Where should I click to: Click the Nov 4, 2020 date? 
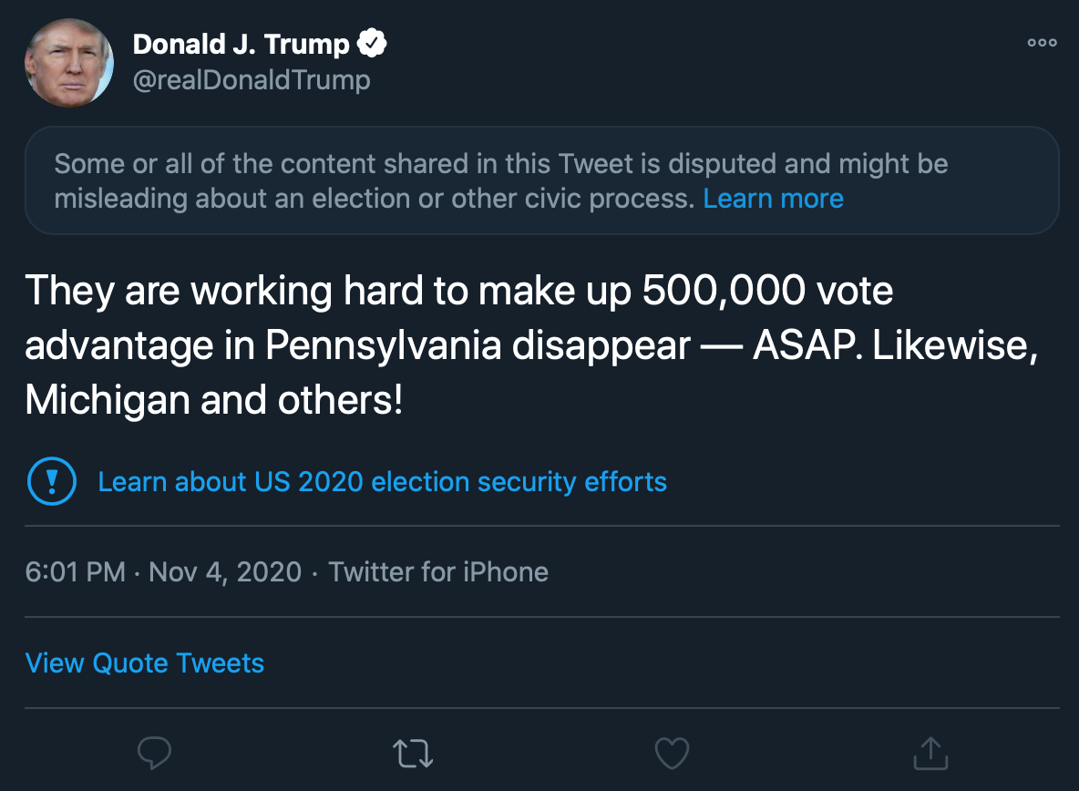224,572
